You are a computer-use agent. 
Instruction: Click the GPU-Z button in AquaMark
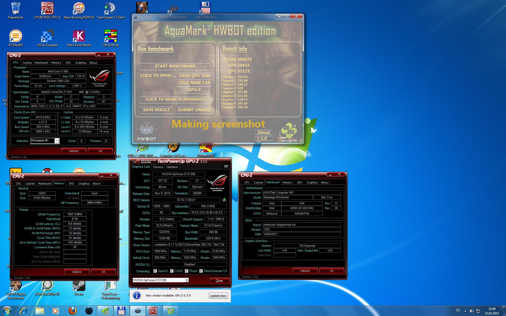click(194, 89)
